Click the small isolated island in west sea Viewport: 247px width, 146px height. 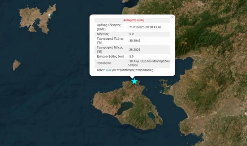point(16,65)
